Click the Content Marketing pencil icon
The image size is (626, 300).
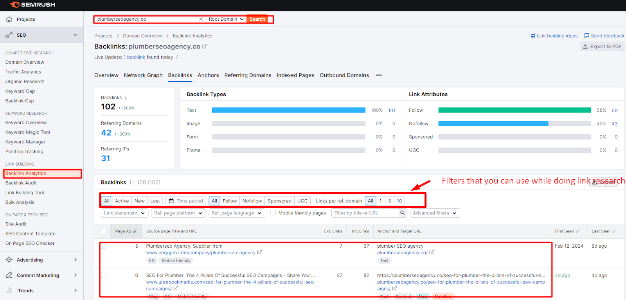pyautogui.click(x=9, y=275)
